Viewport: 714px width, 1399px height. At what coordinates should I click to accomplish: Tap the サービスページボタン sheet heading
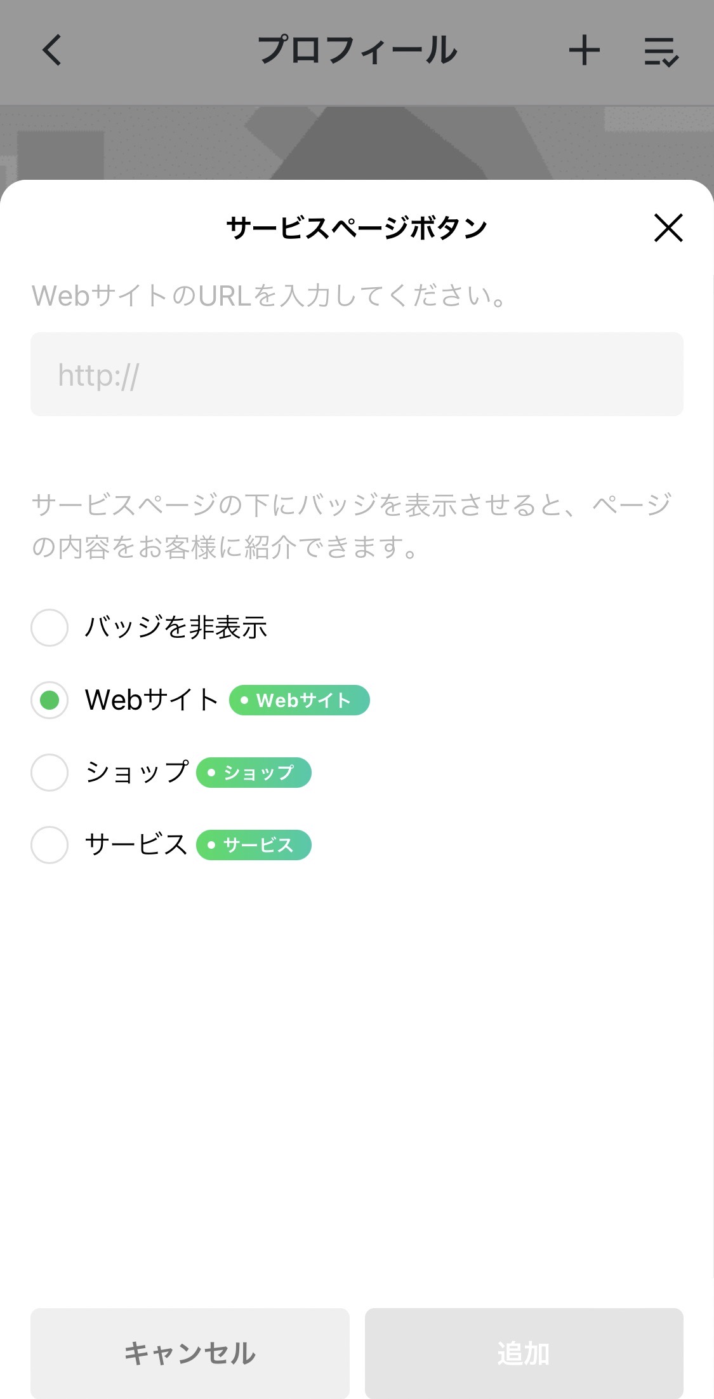[x=357, y=227]
